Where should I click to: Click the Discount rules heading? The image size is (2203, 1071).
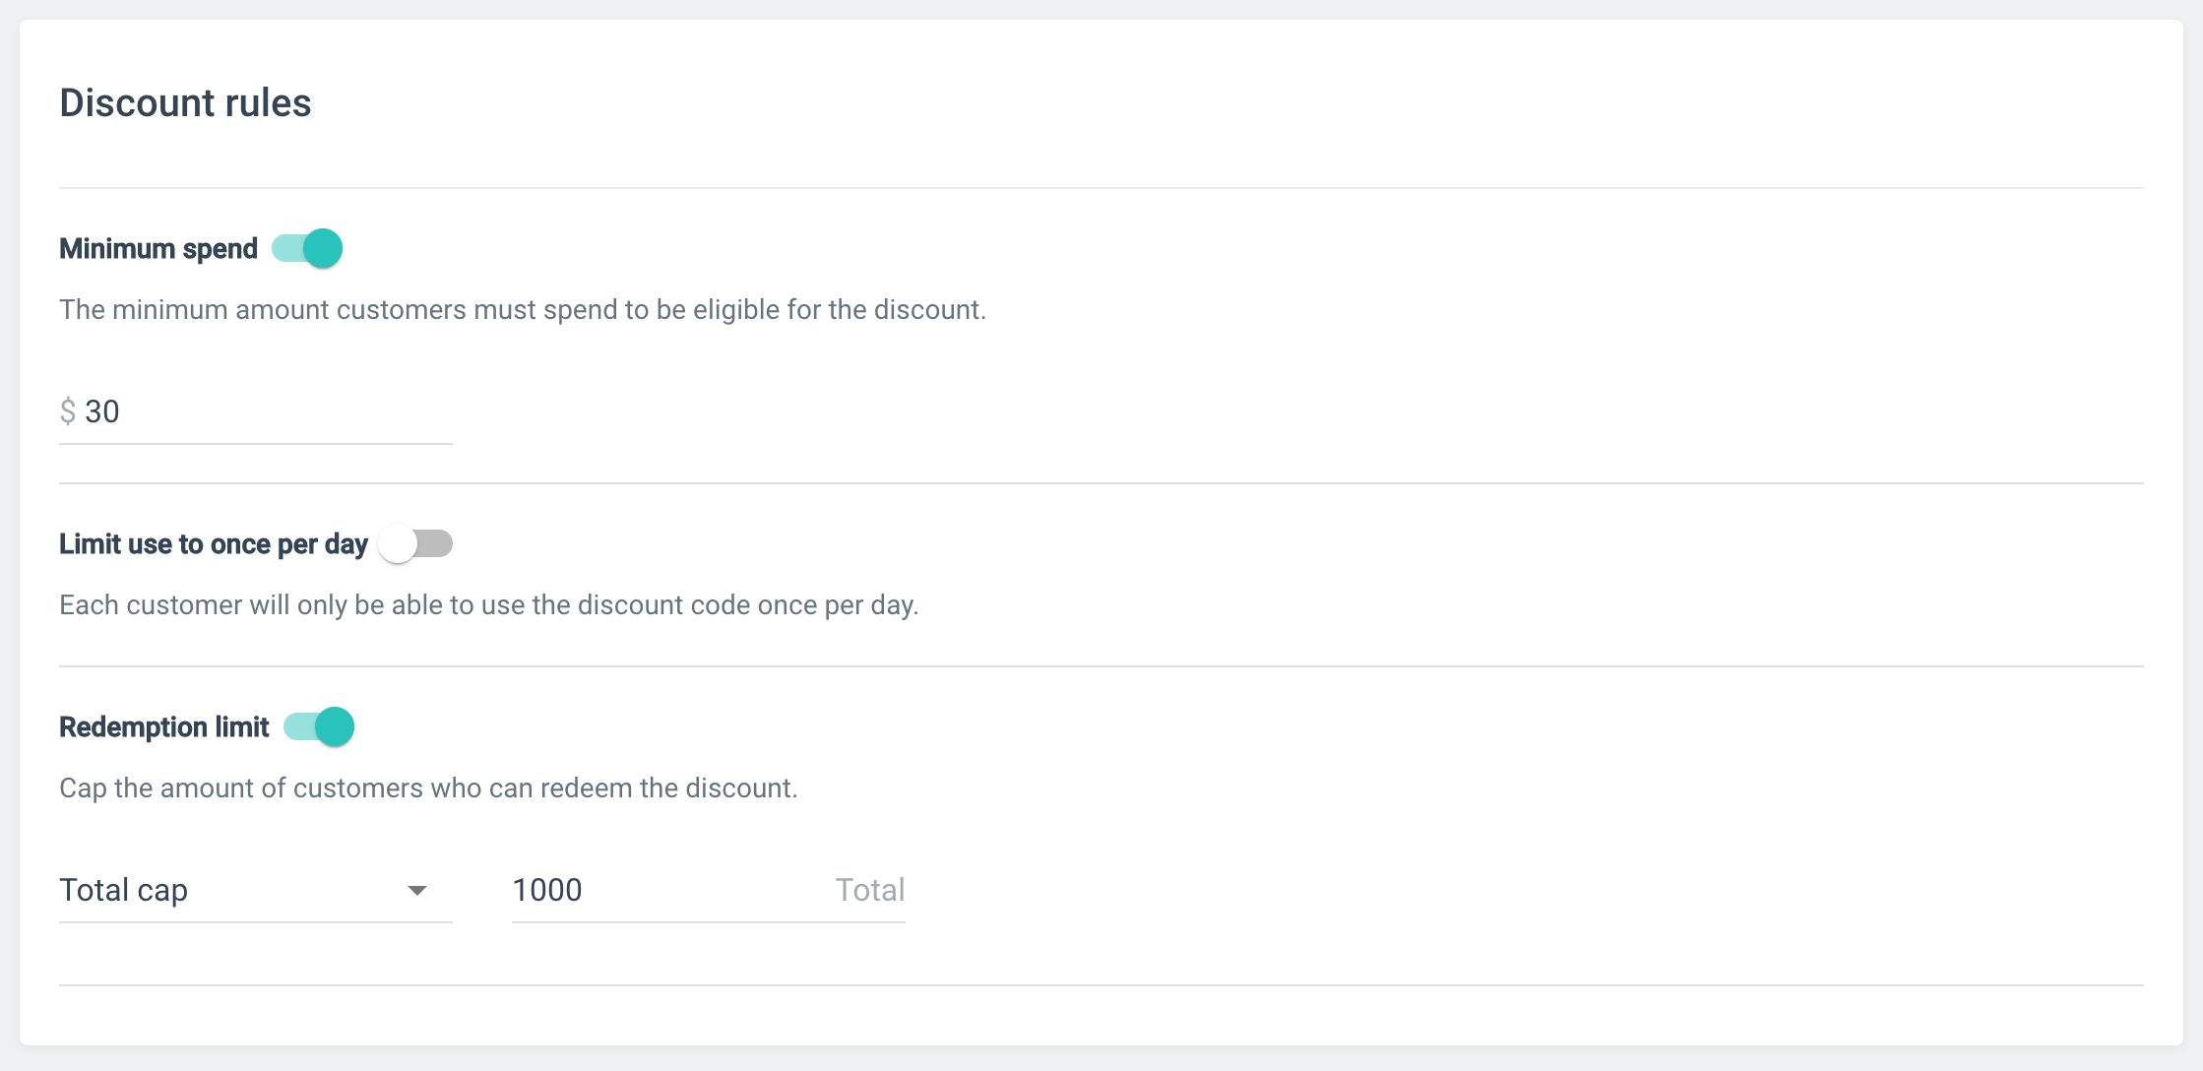(185, 102)
